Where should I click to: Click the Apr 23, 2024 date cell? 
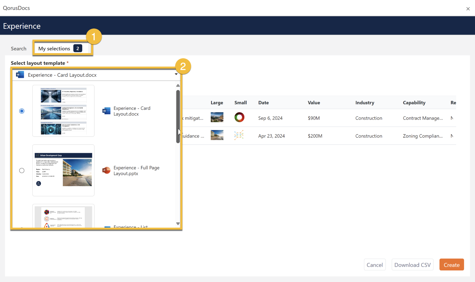point(271,136)
